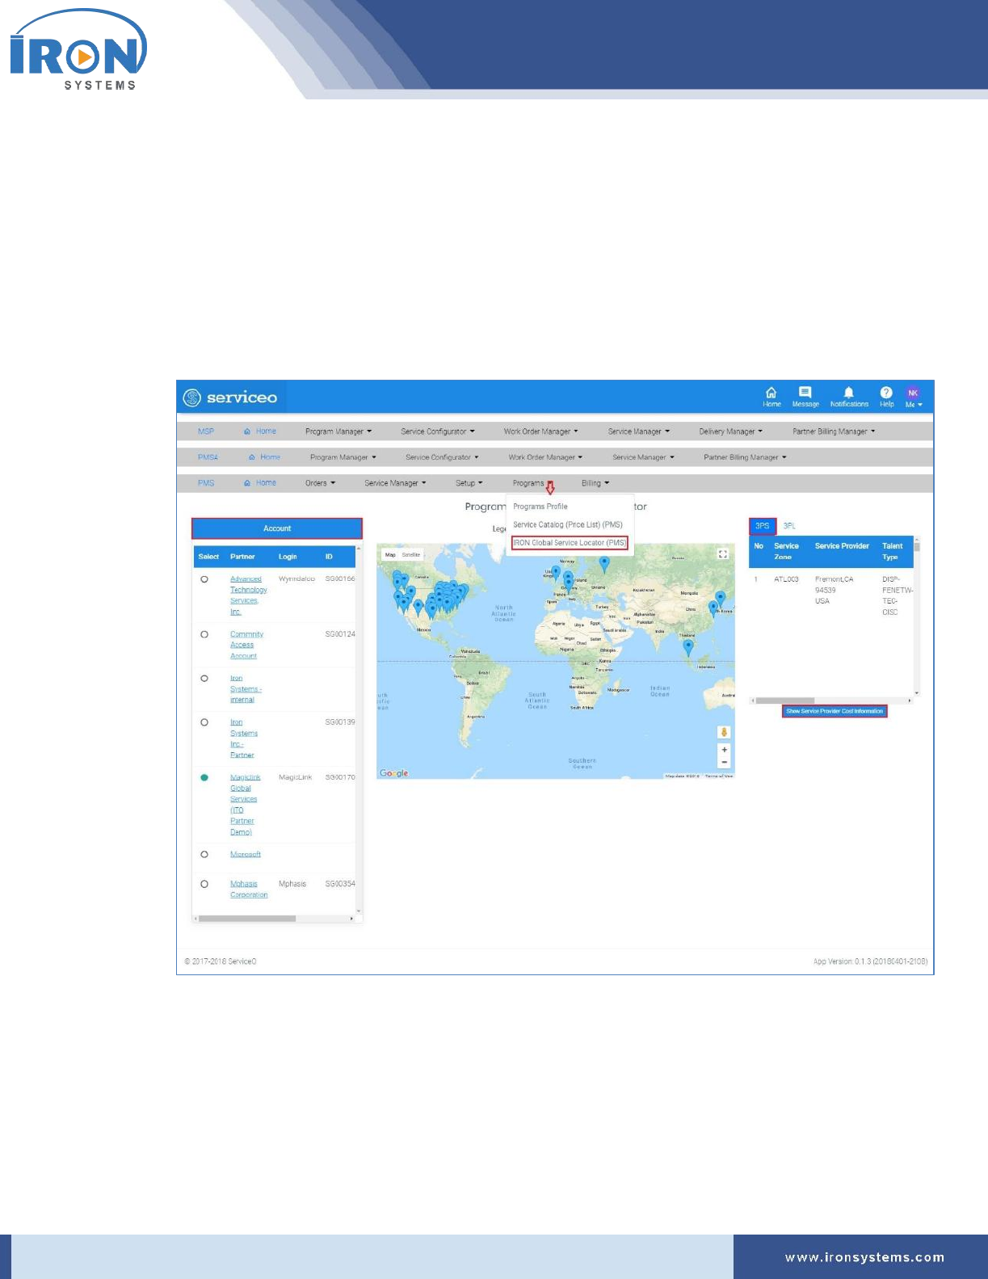Screen dimensions: 988x1279
Task: Zoom in on the map
Action: pos(724,750)
